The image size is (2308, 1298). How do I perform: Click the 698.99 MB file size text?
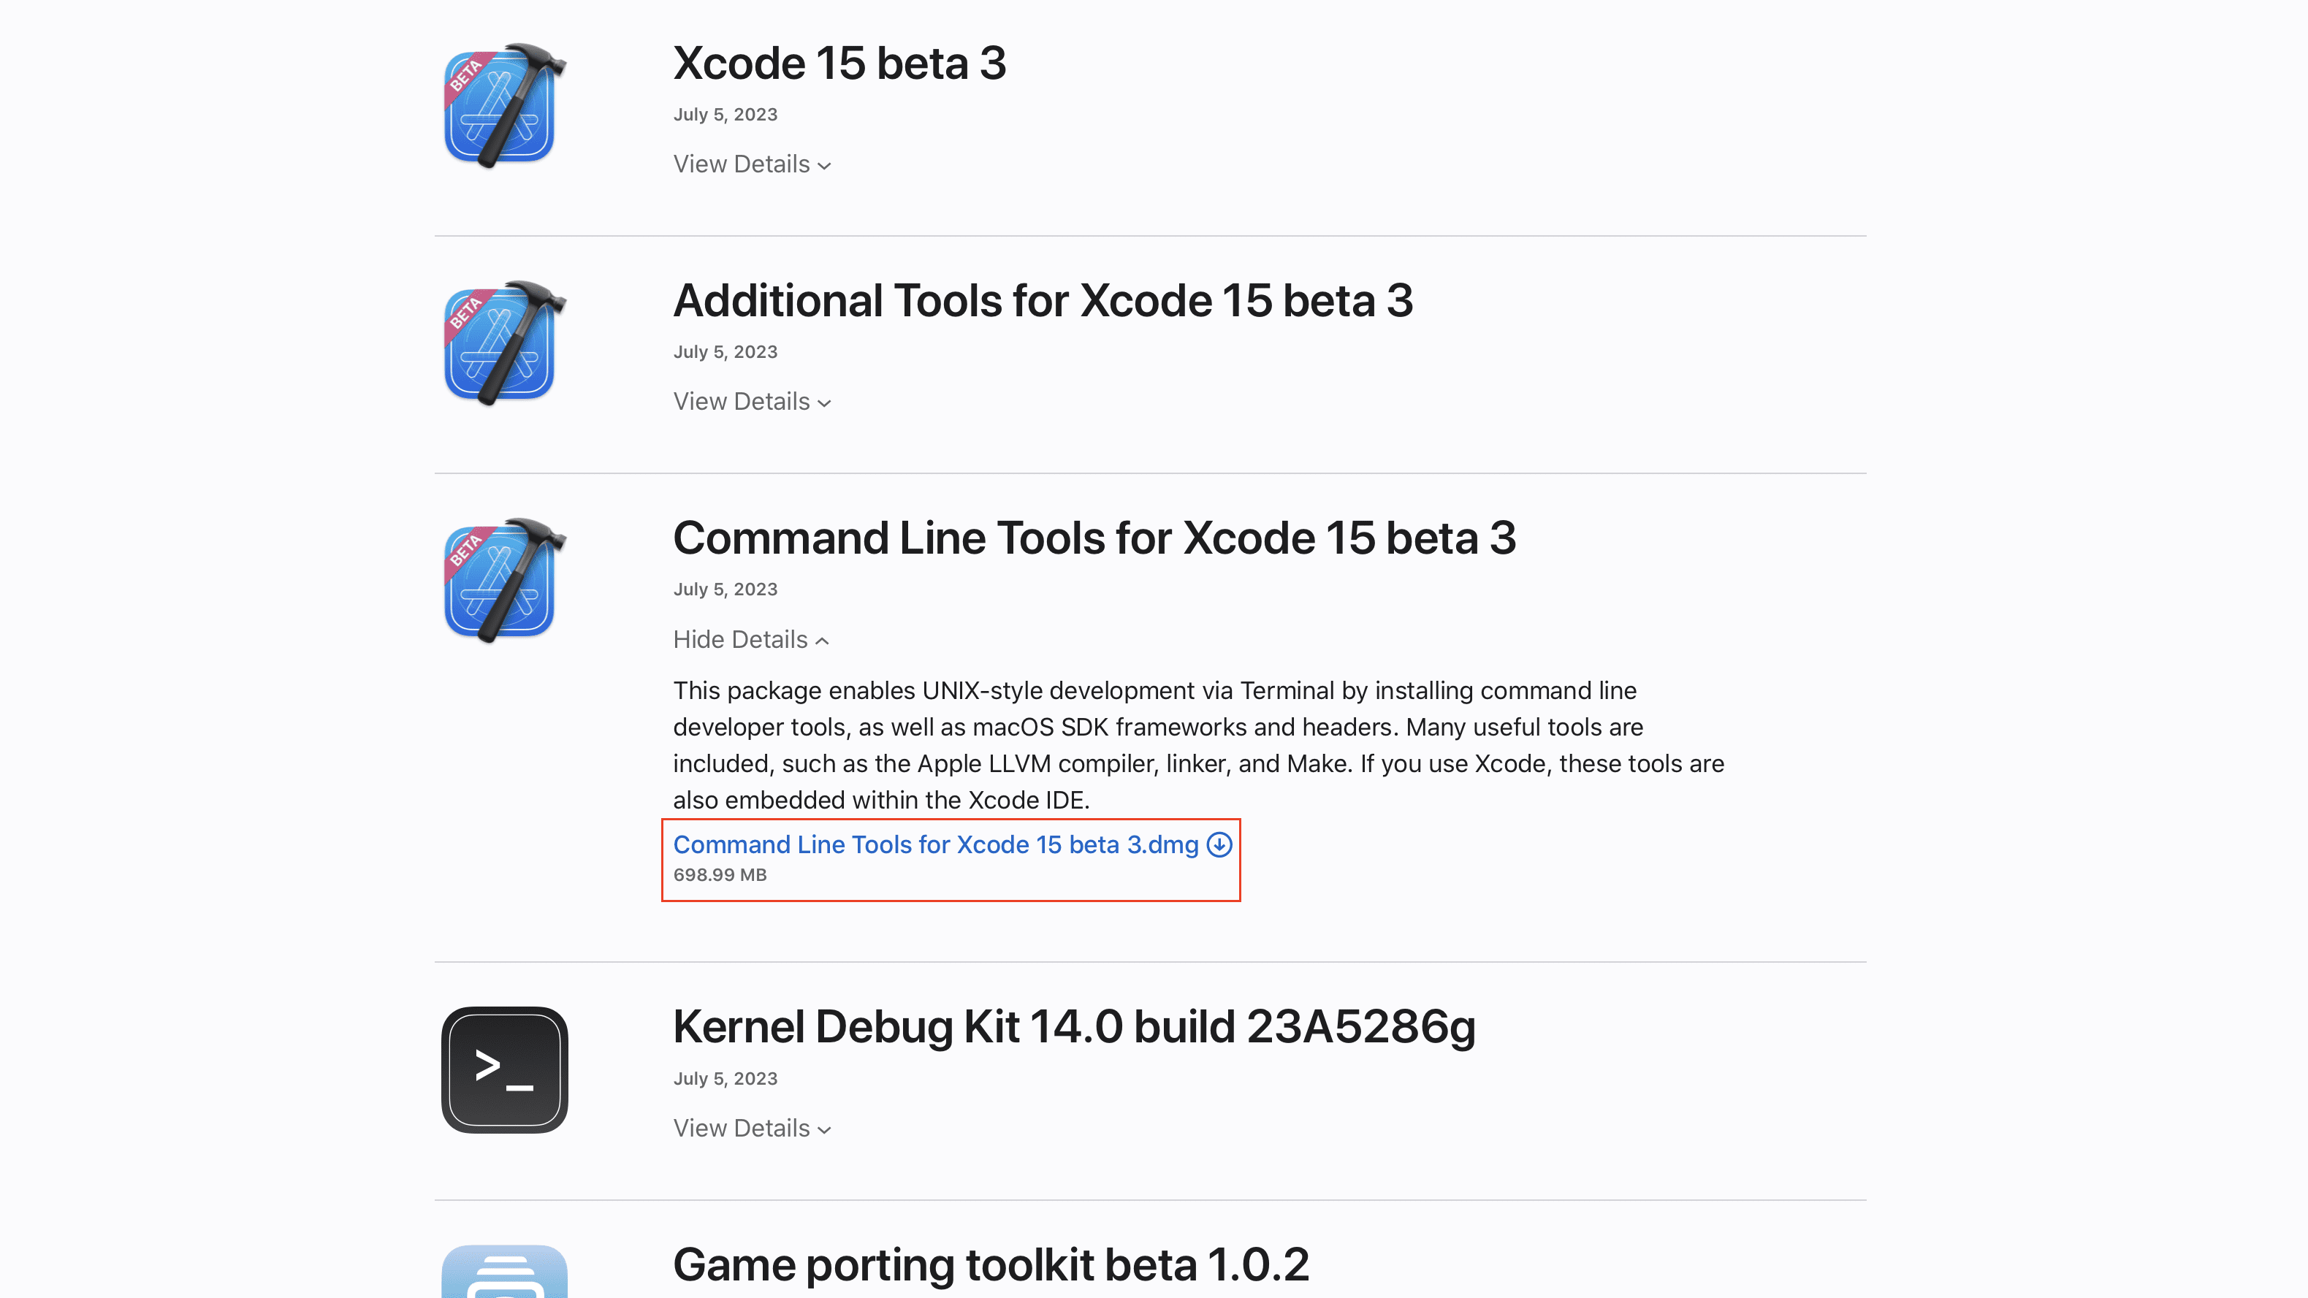[x=720, y=875]
